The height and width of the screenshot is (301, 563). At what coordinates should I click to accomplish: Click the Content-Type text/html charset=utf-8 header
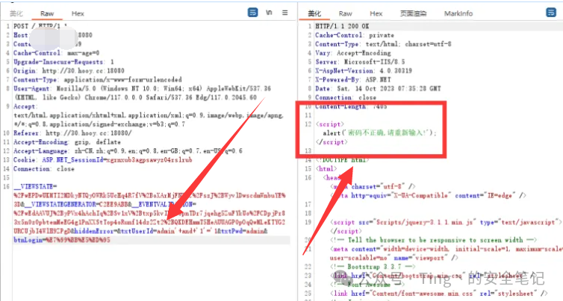click(383, 44)
